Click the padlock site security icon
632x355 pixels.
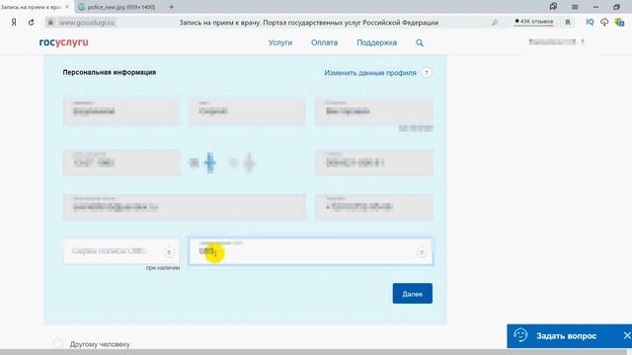(x=50, y=23)
